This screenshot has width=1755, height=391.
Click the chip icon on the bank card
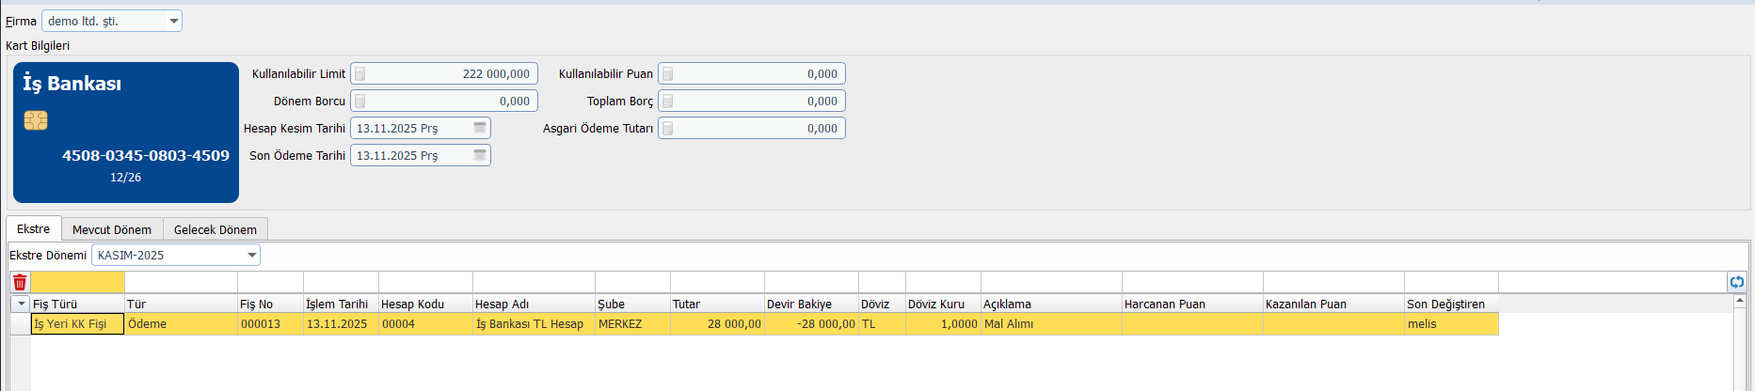click(36, 120)
